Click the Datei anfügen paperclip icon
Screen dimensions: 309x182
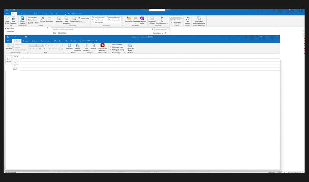pyautogui.click(x=87, y=46)
